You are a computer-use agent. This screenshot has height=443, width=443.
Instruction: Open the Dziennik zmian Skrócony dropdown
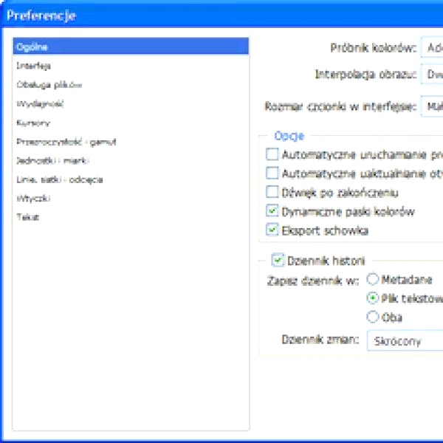point(405,341)
